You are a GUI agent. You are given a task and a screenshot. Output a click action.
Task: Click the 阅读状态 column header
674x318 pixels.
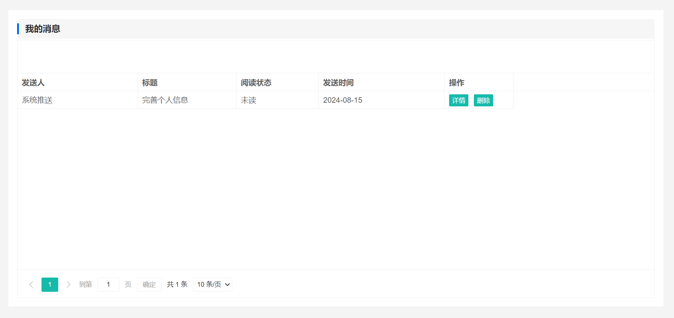(x=256, y=83)
